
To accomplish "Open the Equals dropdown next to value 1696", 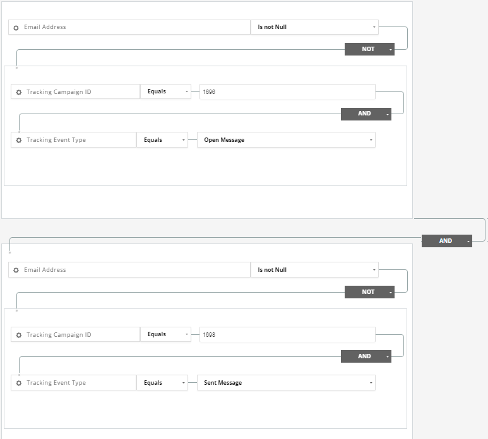I will [x=165, y=91].
